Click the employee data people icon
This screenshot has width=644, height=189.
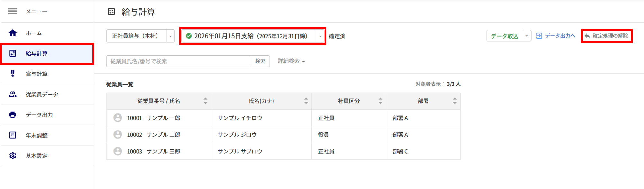tap(13, 94)
